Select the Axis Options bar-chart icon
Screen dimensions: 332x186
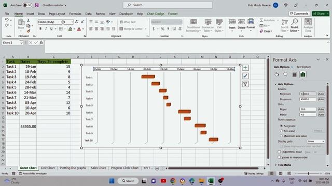[x=303, y=74]
